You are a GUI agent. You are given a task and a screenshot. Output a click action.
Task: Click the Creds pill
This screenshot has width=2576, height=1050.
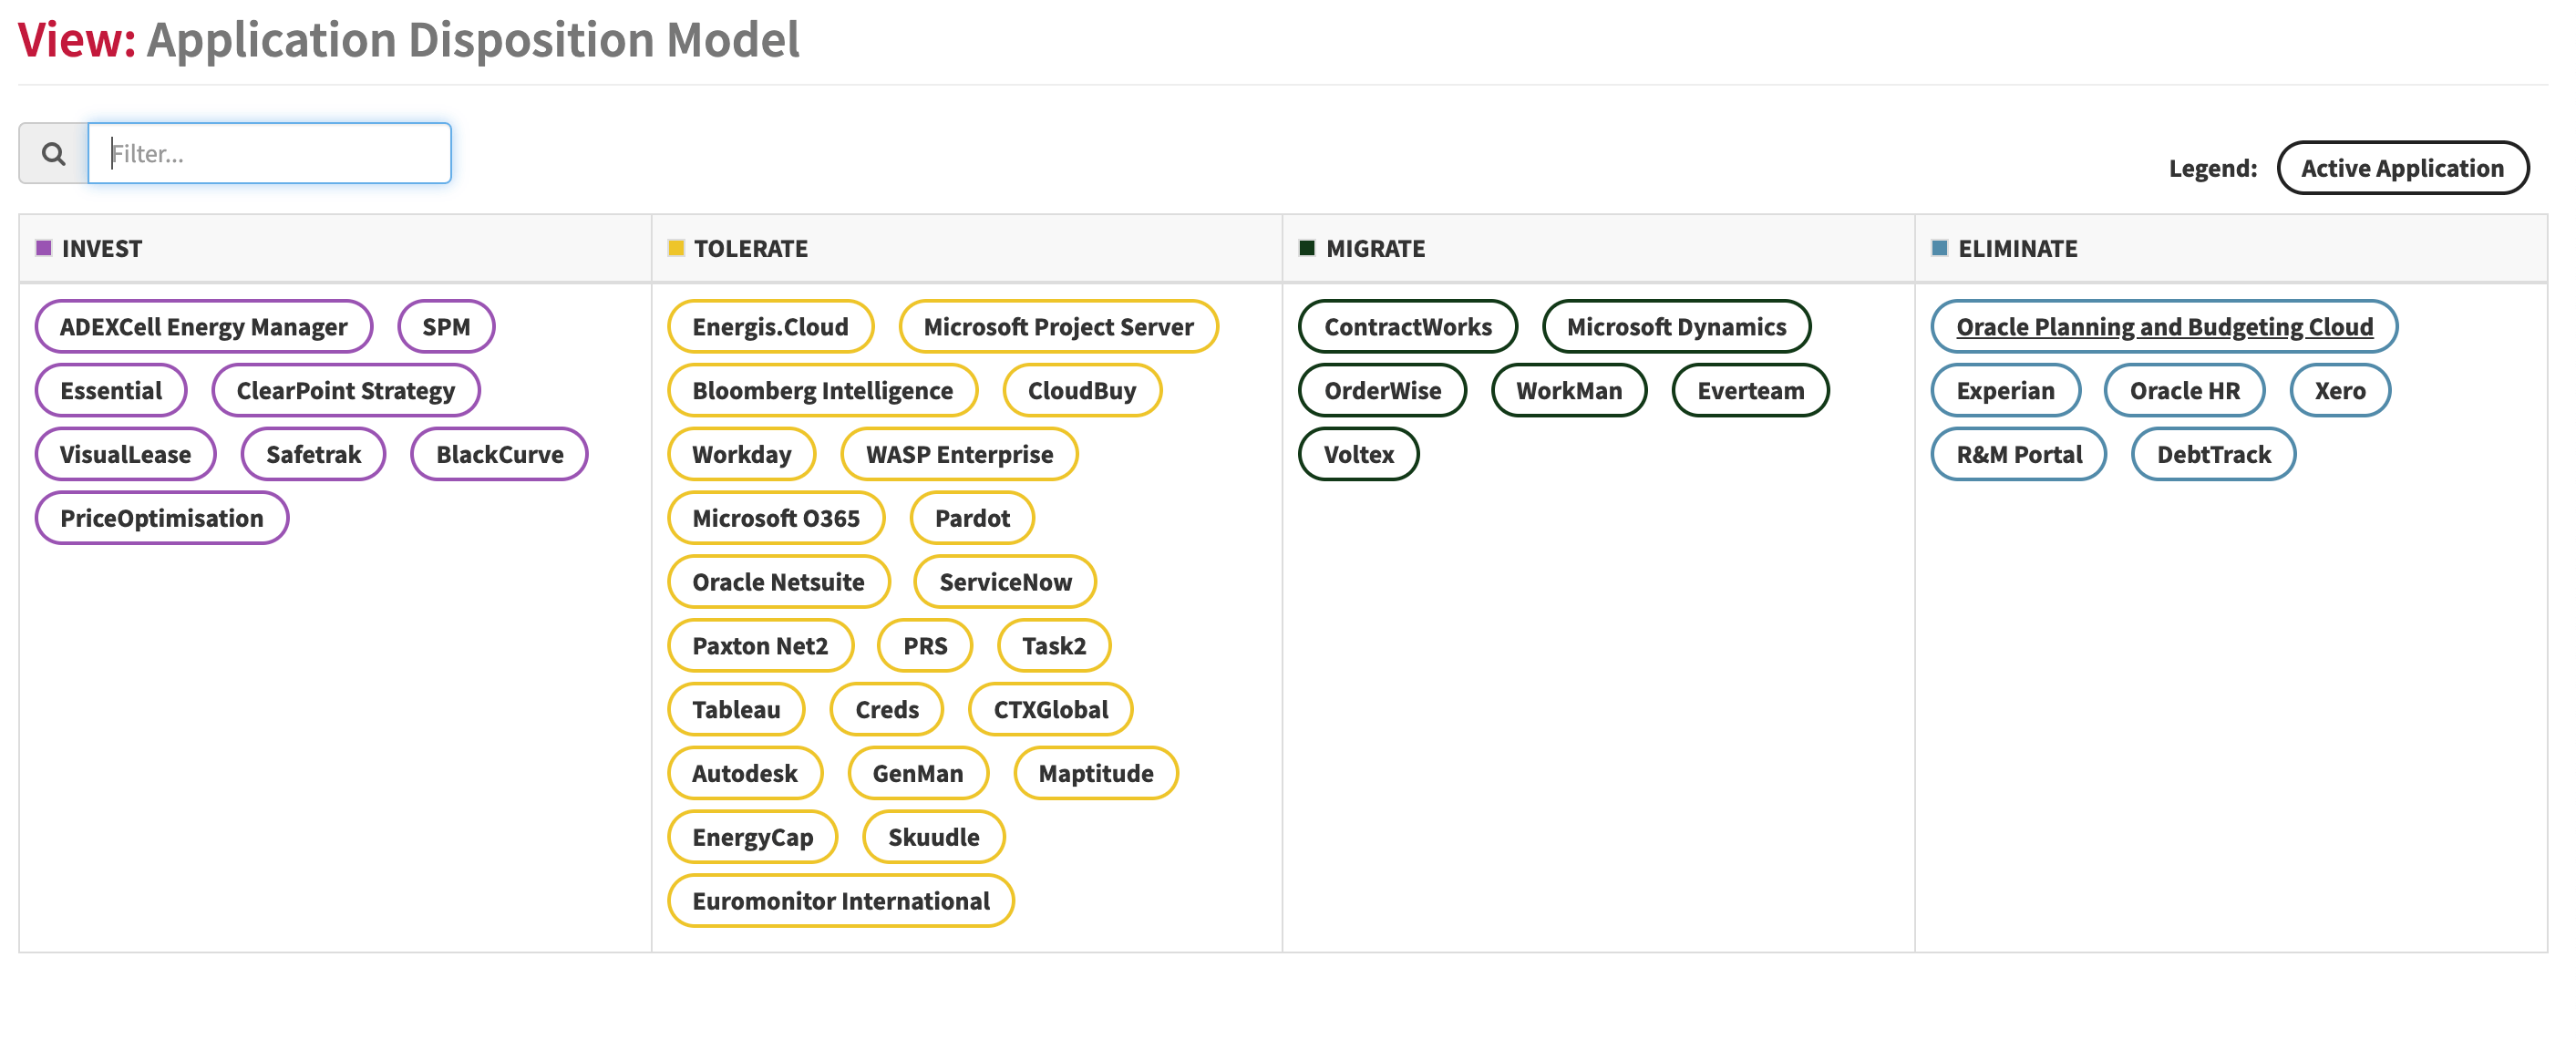point(887,711)
